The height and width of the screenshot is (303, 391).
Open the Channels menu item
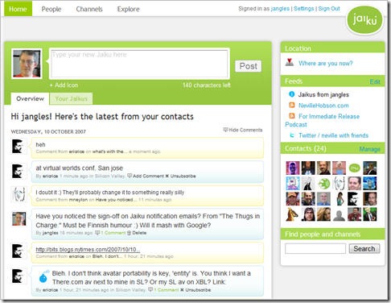pos(89,9)
